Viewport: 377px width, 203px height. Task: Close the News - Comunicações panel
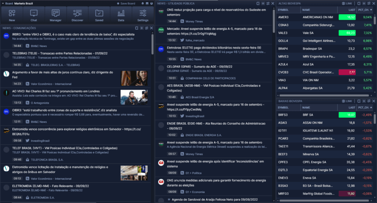(151, 28)
